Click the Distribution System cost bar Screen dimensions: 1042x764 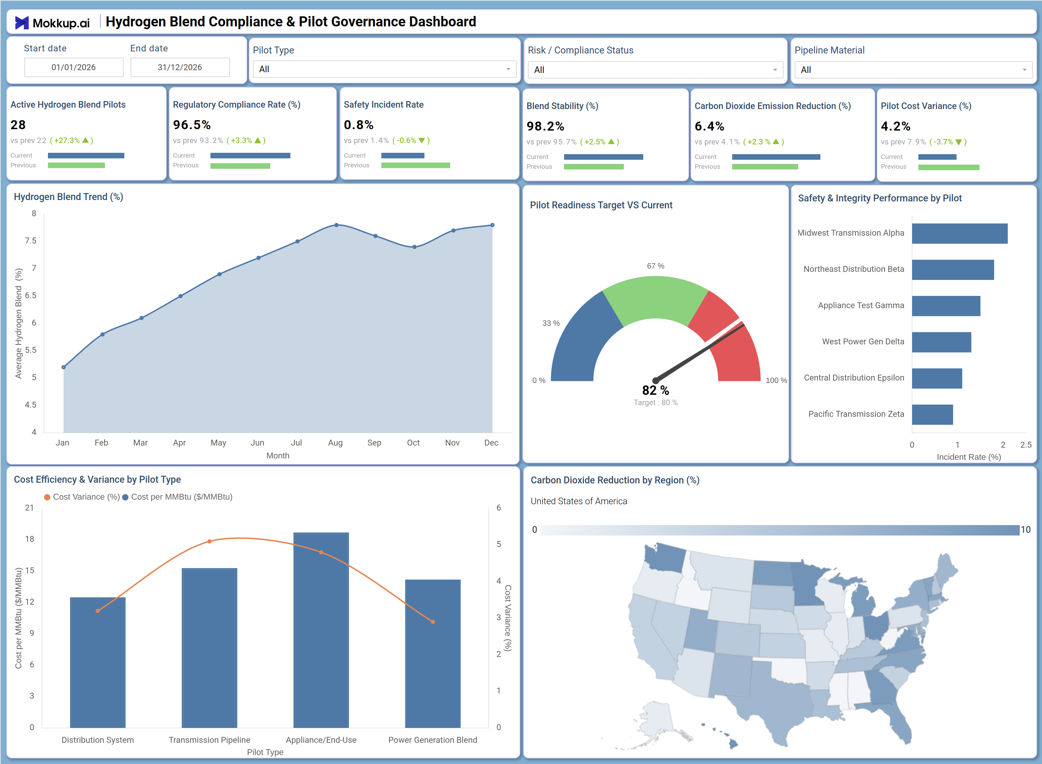coord(98,663)
